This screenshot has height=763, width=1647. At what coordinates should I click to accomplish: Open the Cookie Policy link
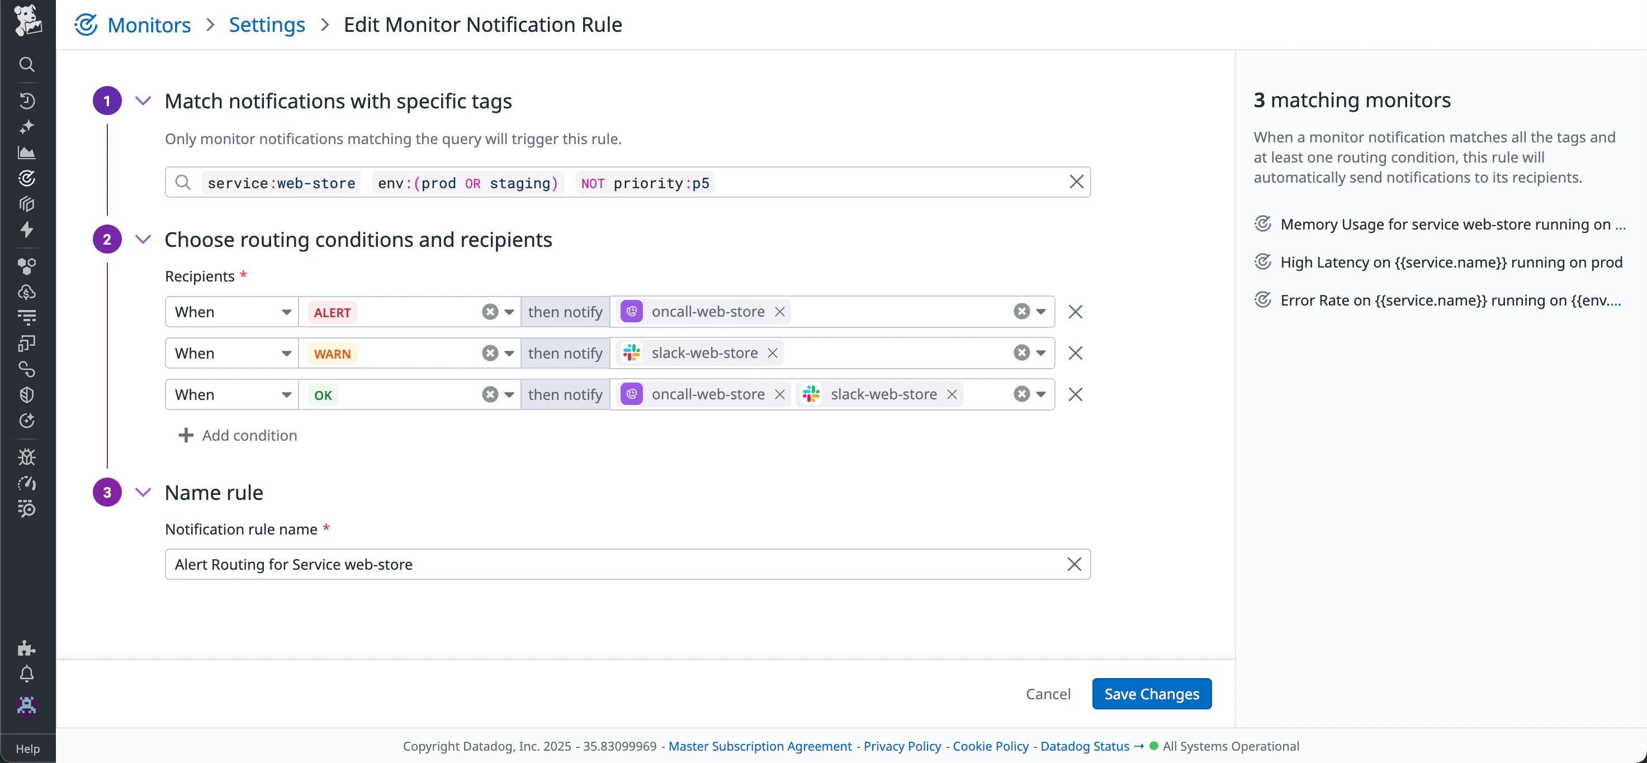tap(990, 746)
